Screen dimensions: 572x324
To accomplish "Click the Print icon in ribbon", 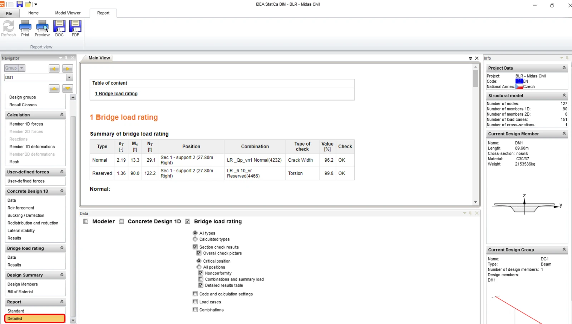I will click(25, 29).
